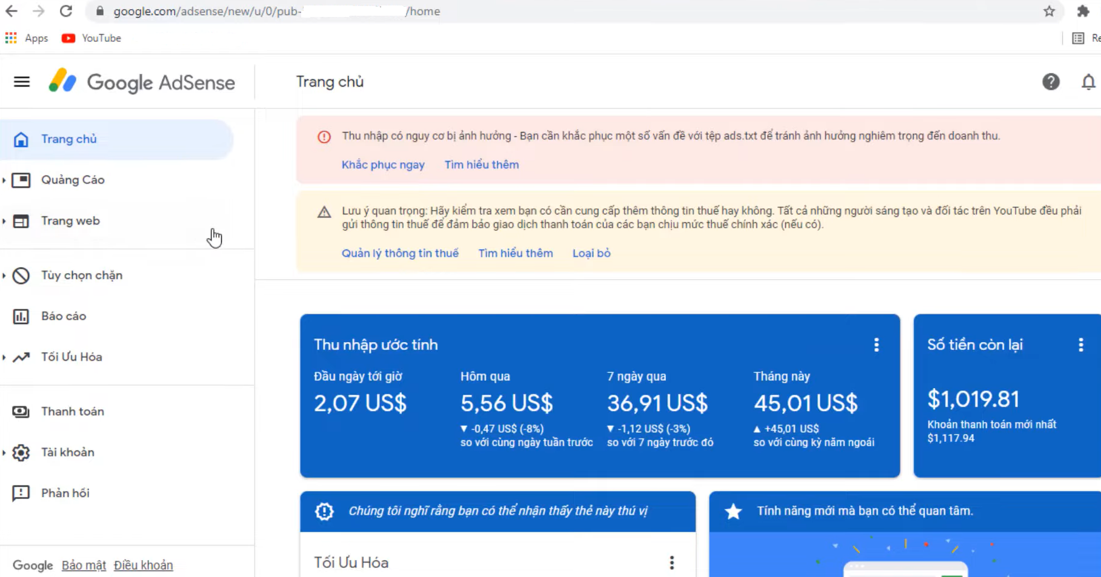The height and width of the screenshot is (577, 1101).
Task: Dismiss tax notice with Loại bỏ
Action: 591,253
